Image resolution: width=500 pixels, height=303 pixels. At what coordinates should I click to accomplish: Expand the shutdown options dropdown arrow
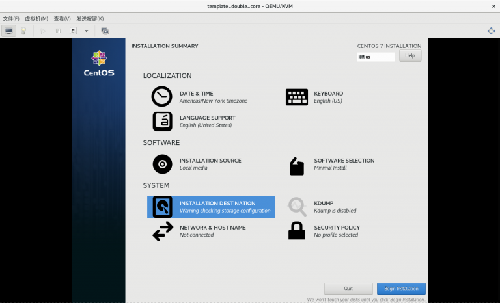[86, 31]
